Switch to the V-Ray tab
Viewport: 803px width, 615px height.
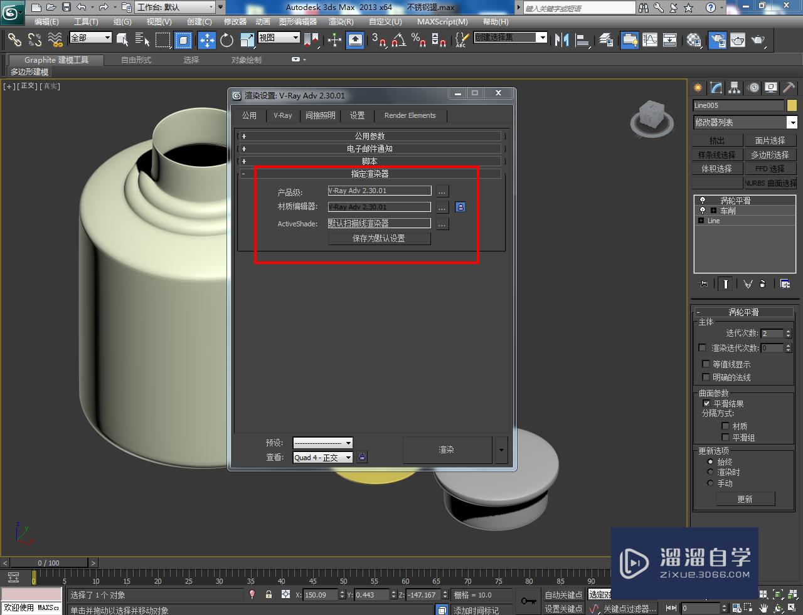pyautogui.click(x=282, y=115)
